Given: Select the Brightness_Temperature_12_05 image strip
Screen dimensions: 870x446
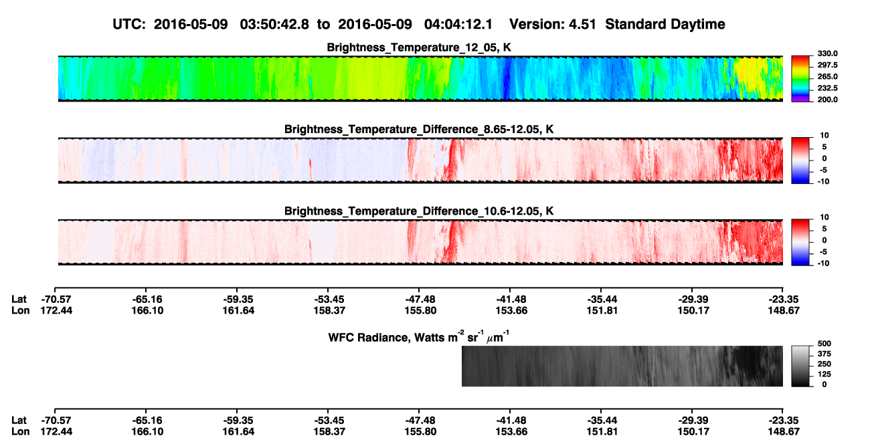Looking at the screenshot, I should pyautogui.click(x=420, y=79).
